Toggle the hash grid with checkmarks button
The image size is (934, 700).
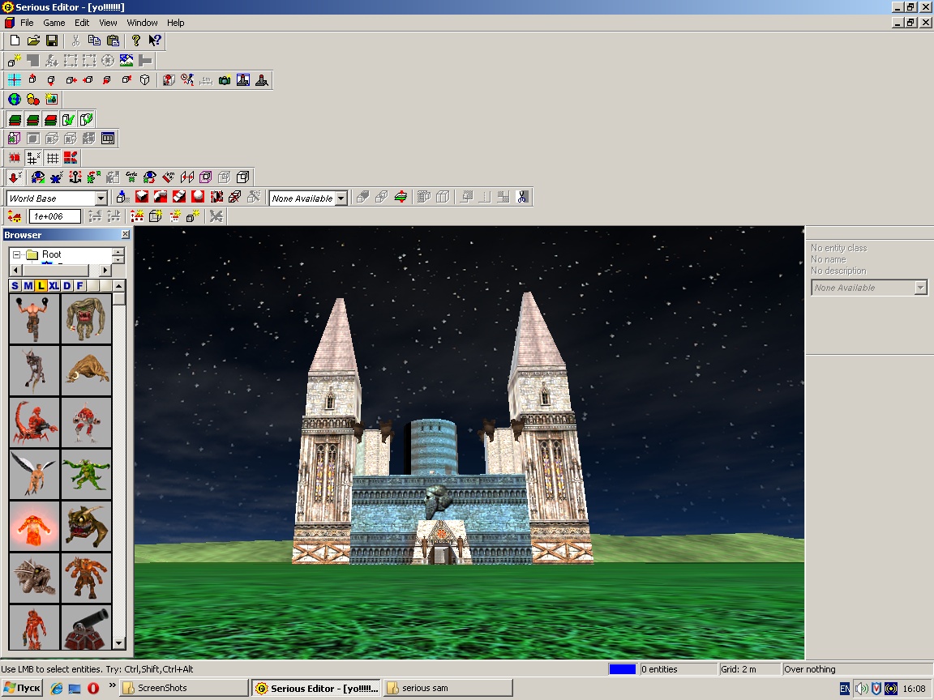pyautogui.click(x=33, y=158)
